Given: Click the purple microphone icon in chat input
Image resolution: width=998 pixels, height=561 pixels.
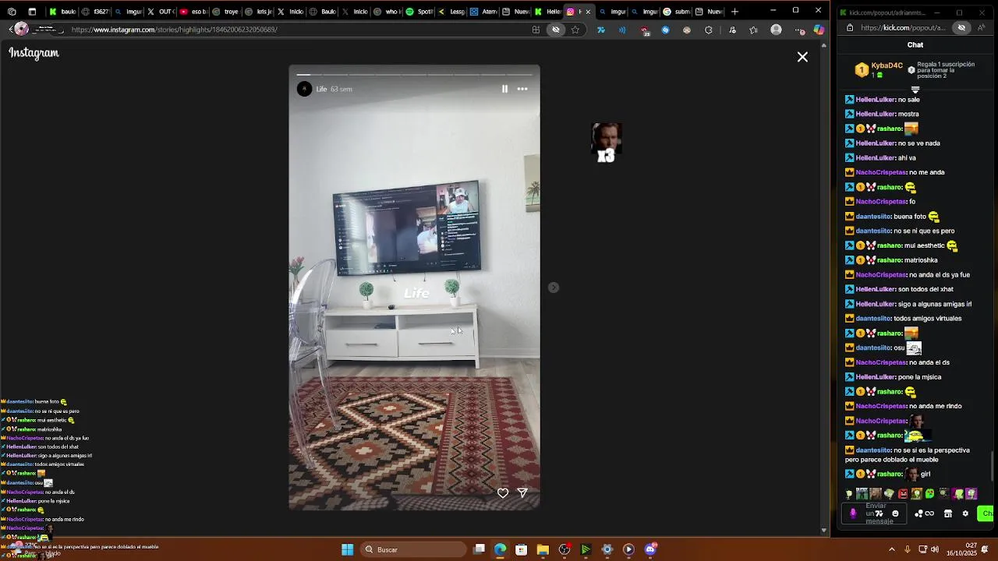Looking at the screenshot, I should click(852, 513).
